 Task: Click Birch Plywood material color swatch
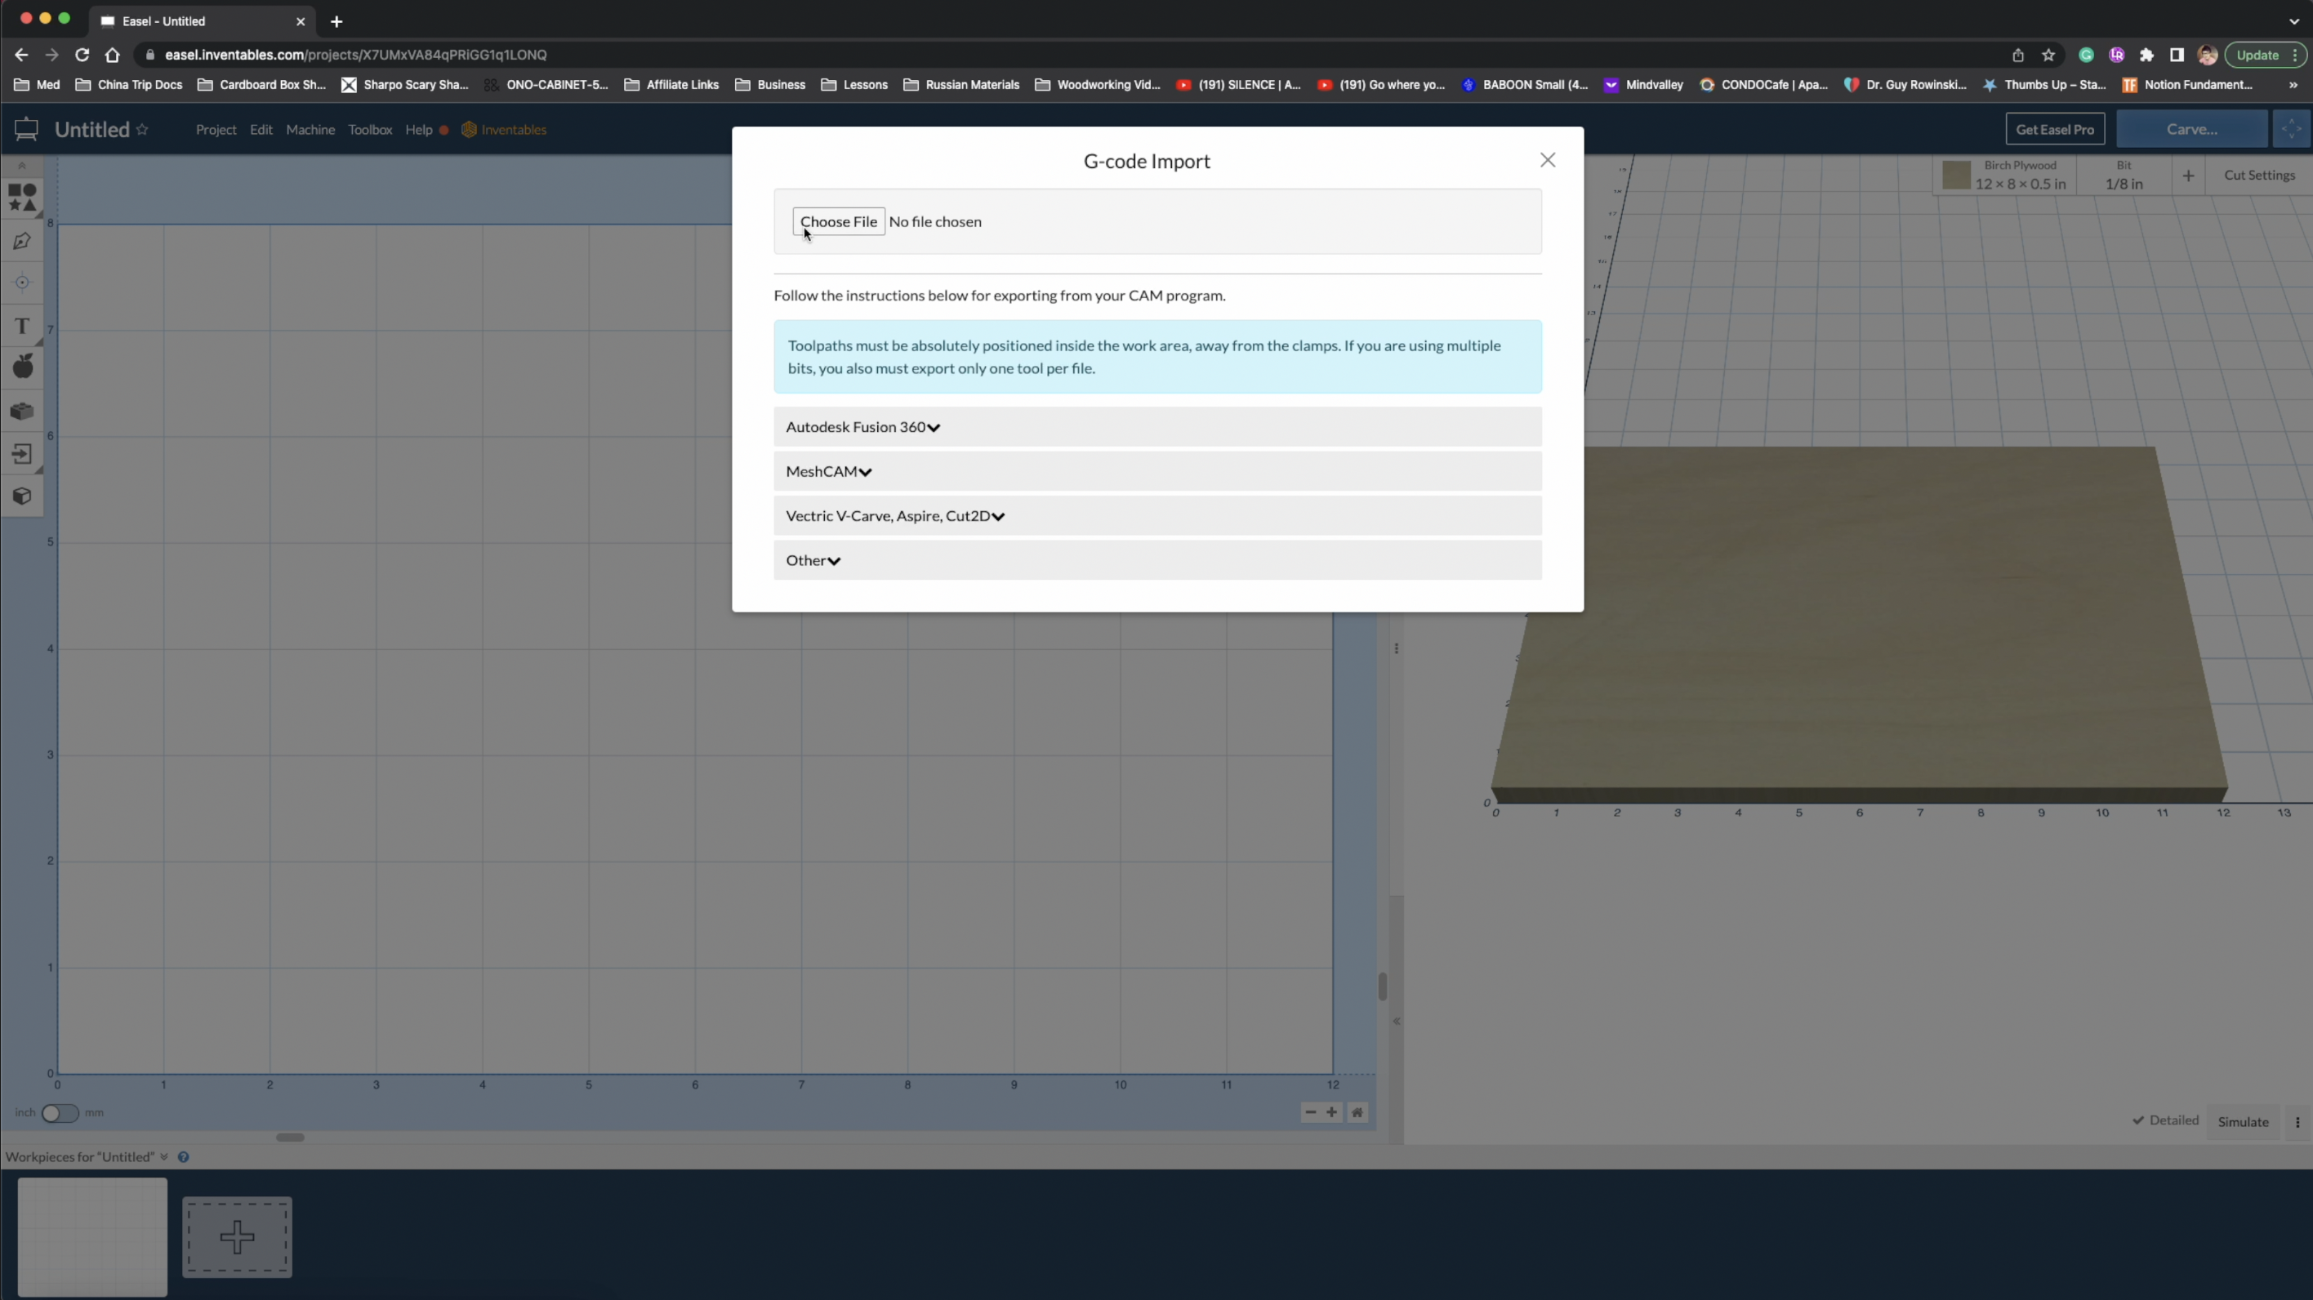coord(1955,175)
